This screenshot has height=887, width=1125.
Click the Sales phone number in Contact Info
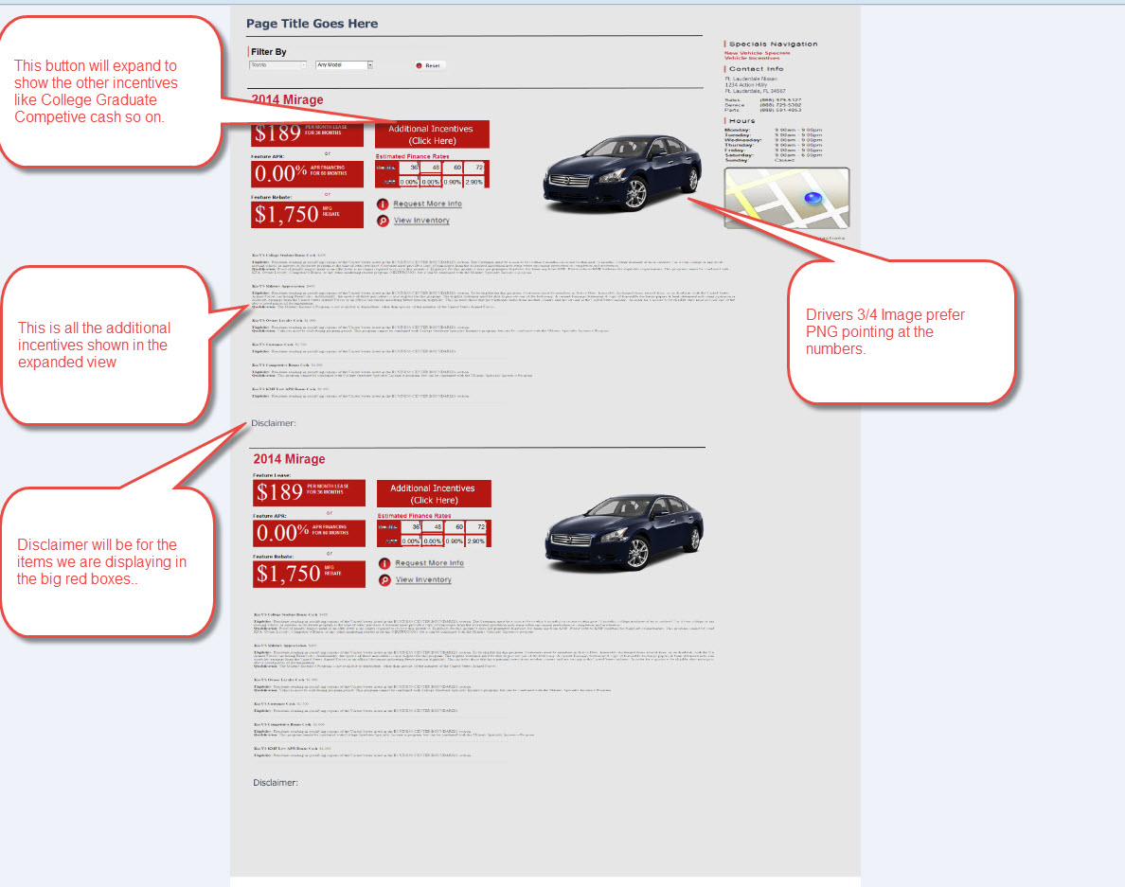(780, 100)
